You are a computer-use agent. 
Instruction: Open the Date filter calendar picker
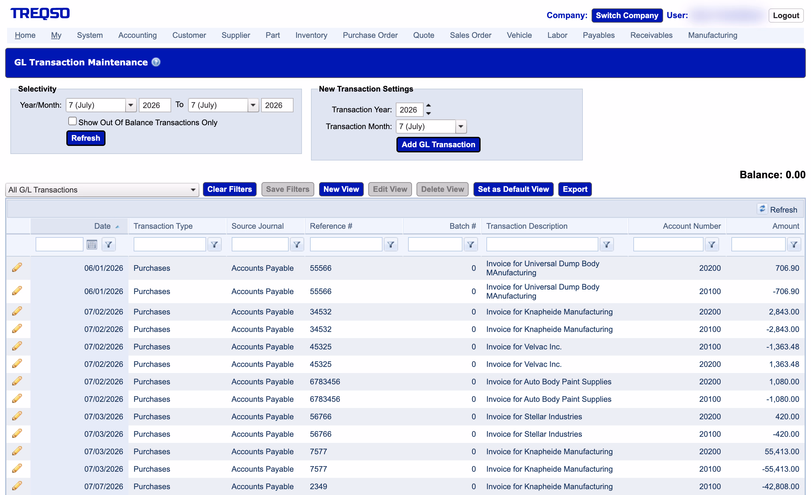[92, 245]
